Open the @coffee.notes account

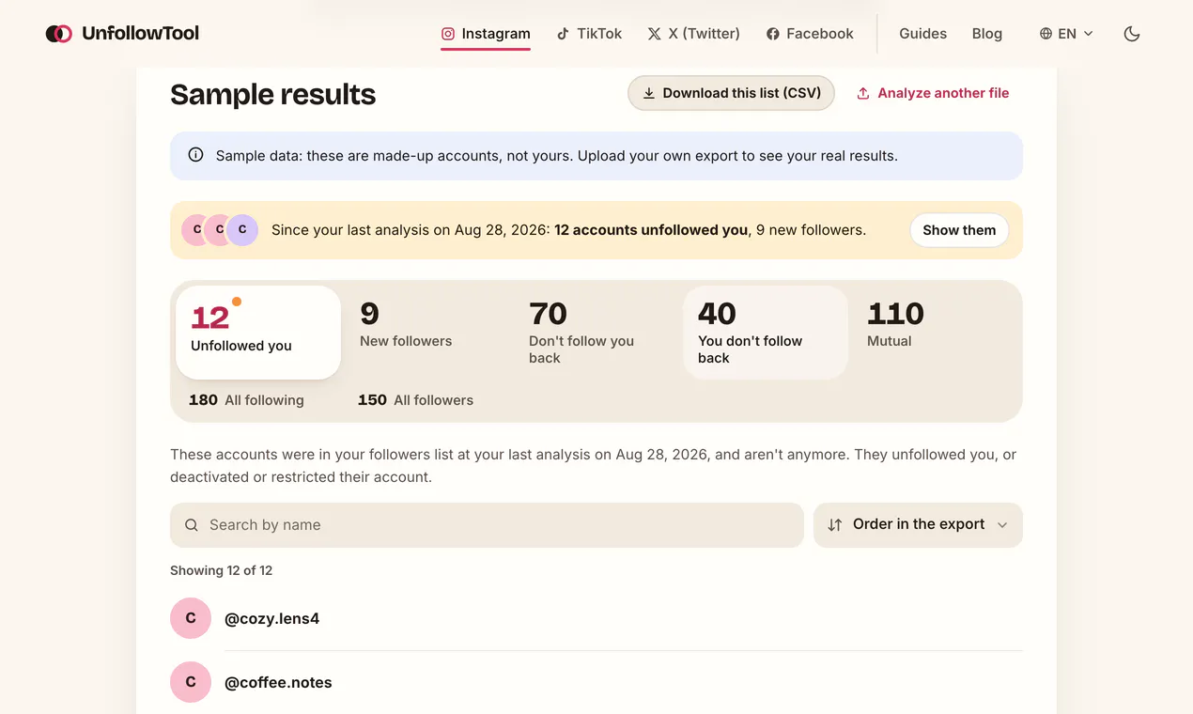pos(278,683)
